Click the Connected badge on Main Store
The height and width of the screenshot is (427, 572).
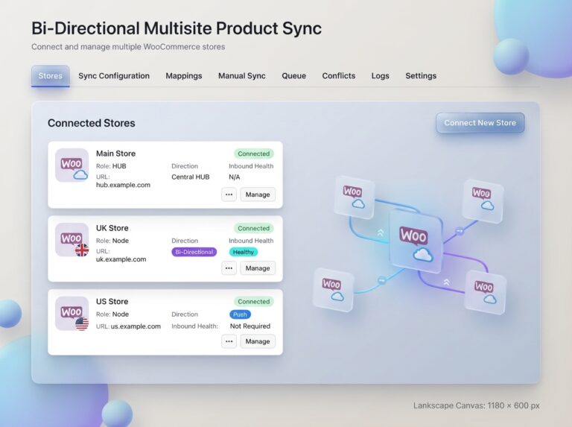click(253, 154)
